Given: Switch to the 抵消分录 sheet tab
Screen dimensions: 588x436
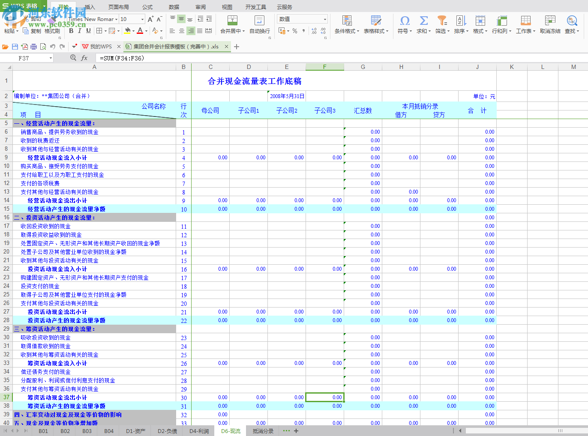Looking at the screenshot, I should pos(263,431).
